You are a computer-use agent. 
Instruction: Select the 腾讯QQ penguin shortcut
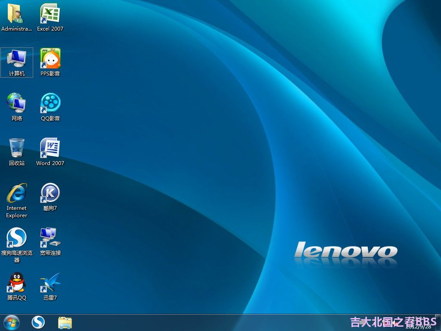[x=17, y=286]
